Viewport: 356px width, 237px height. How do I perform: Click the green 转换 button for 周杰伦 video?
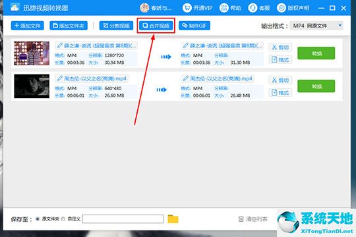316,86
